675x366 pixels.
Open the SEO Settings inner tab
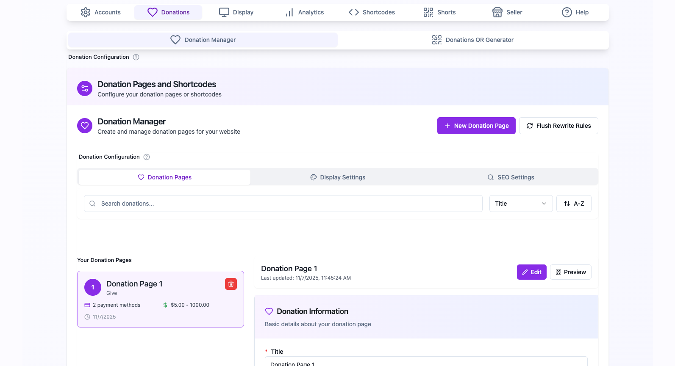pos(511,177)
